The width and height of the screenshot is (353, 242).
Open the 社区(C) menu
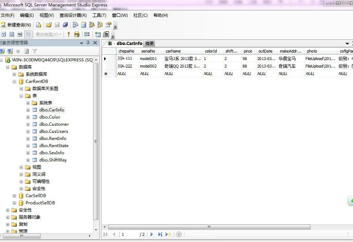click(x=140, y=15)
